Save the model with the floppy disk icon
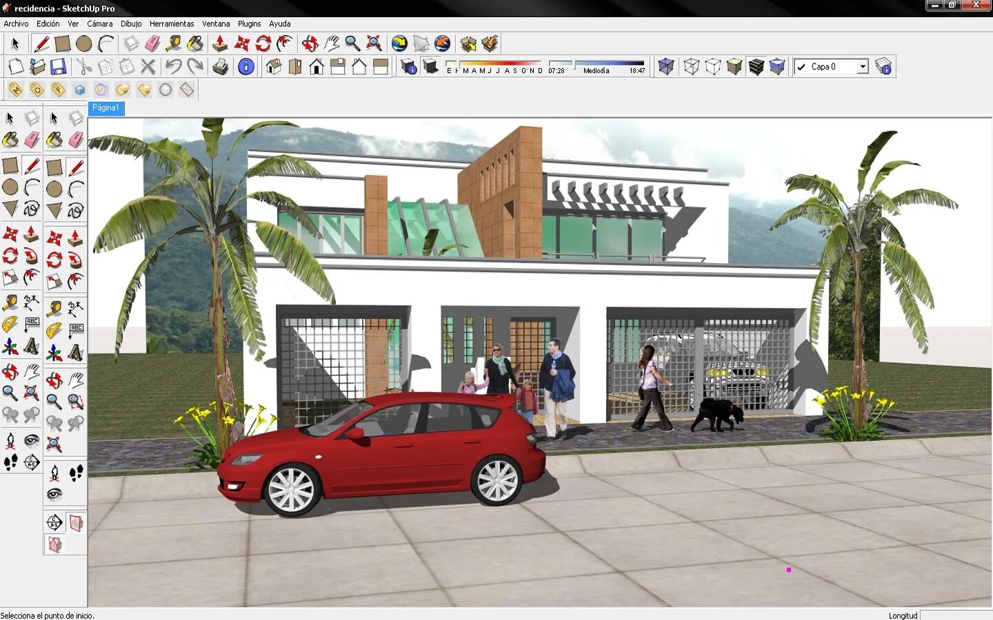Image resolution: width=993 pixels, height=620 pixels. click(x=59, y=67)
